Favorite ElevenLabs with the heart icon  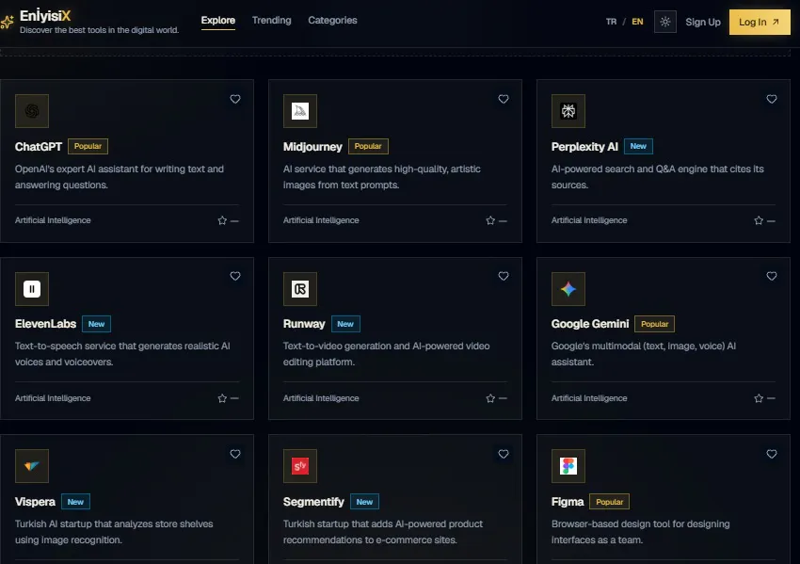(x=235, y=276)
